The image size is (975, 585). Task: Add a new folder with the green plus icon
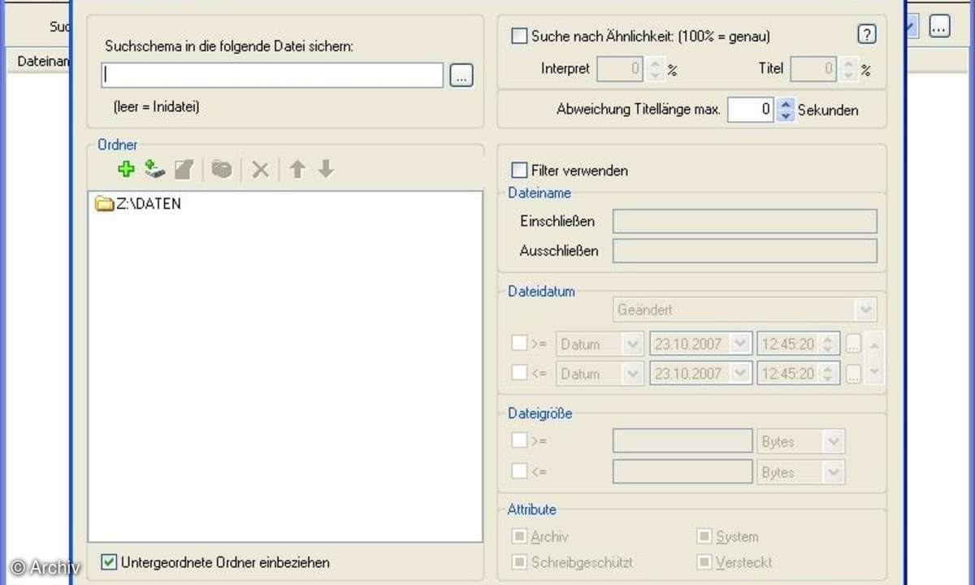click(x=126, y=169)
